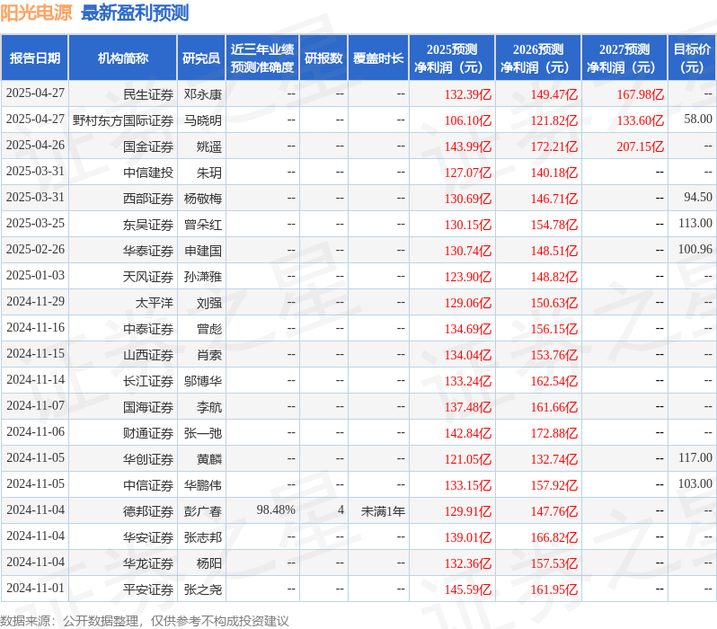The height and width of the screenshot is (629, 717).
Task: Click analyst name 姚遥
Action: coord(209,146)
